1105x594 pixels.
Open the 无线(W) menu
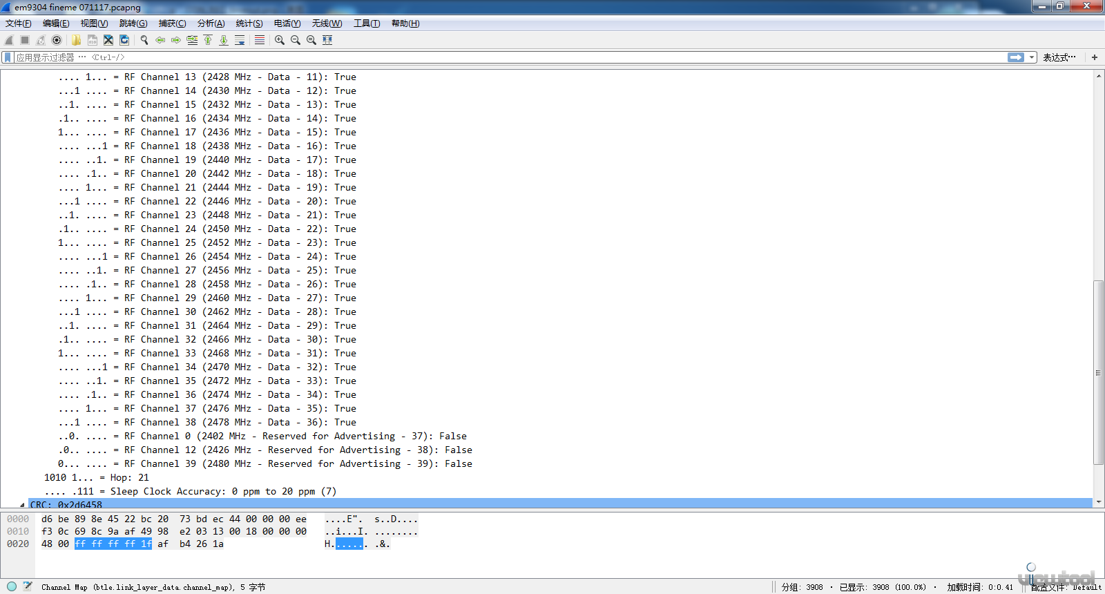(x=327, y=23)
